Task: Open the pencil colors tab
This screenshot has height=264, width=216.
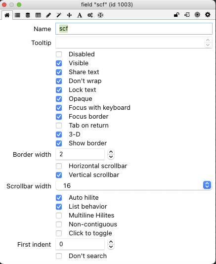Action: 48,15
